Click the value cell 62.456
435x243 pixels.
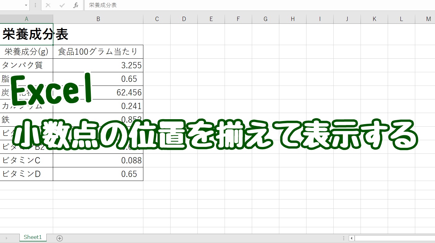coord(98,93)
